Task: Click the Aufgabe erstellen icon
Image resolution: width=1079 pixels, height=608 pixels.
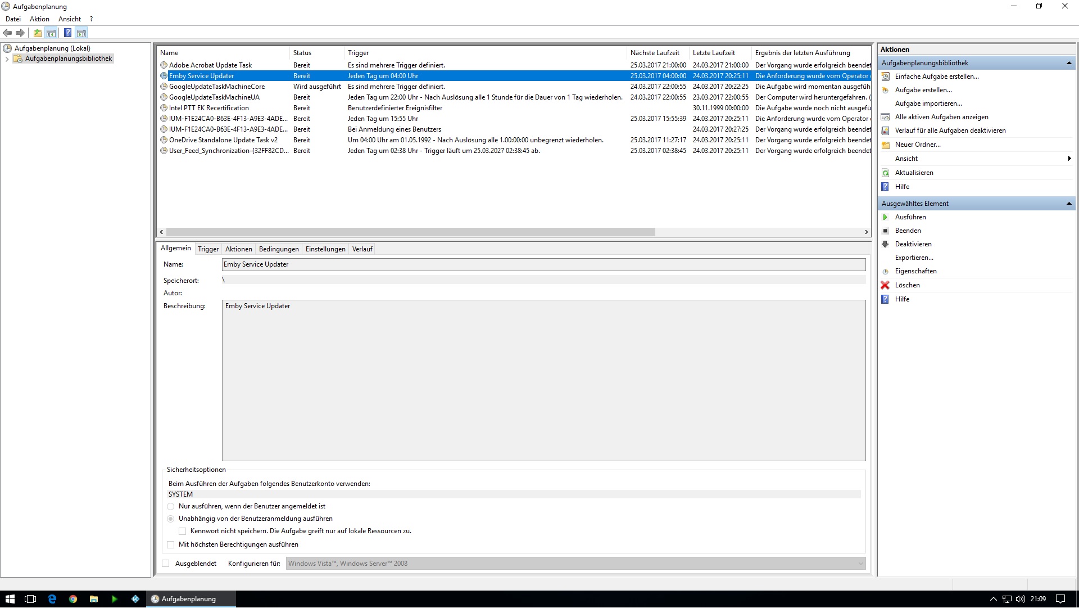Action: tap(886, 90)
